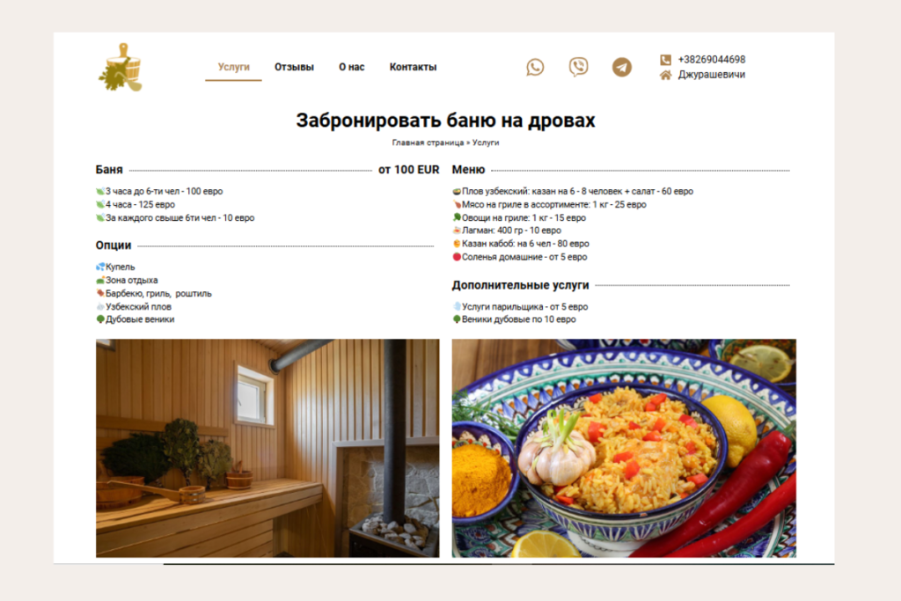The height and width of the screenshot is (601, 901).
Task: Click the Услуги breadcrumb item
Action: point(486,143)
